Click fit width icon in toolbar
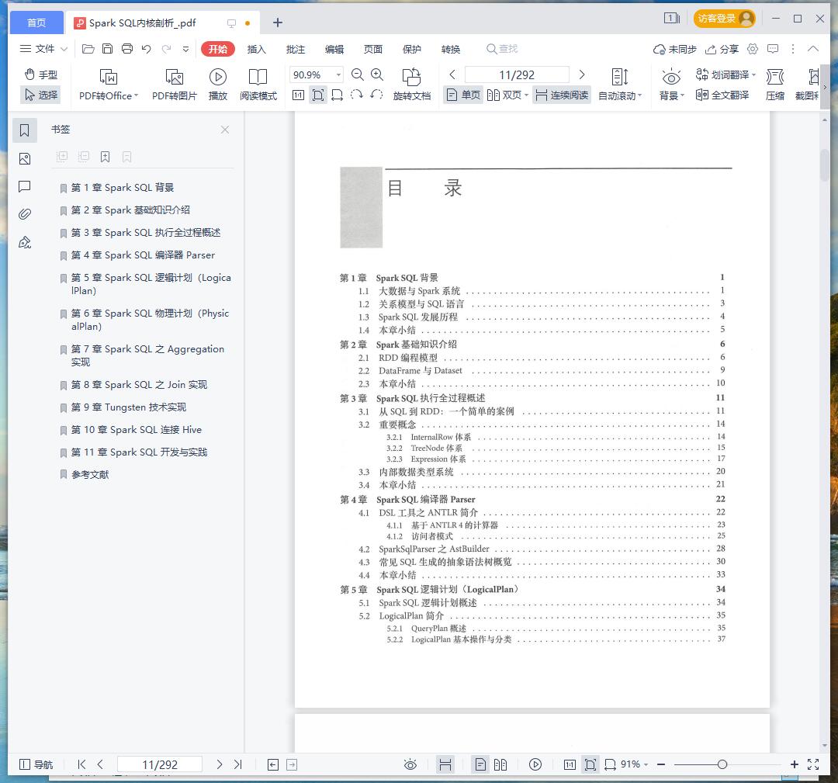This screenshot has height=783, width=838. click(x=338, y=95)
